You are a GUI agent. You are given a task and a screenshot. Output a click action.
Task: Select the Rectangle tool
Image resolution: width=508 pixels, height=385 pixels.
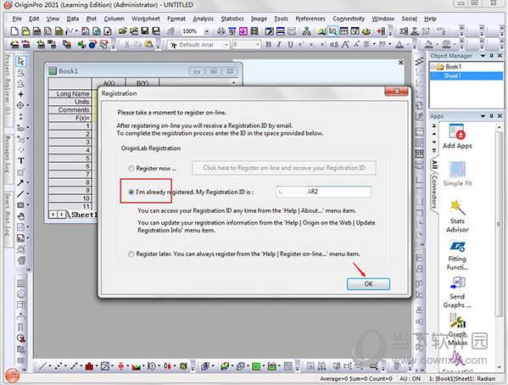pyautogui.click(x=20, y=205)
